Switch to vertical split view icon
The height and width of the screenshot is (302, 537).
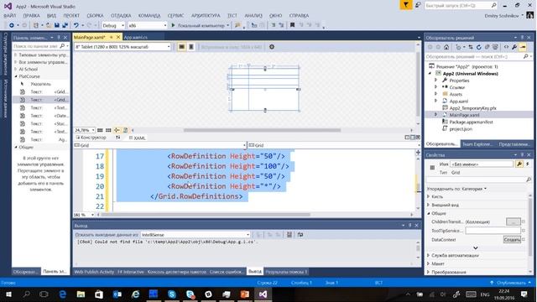tap(407, 138)
